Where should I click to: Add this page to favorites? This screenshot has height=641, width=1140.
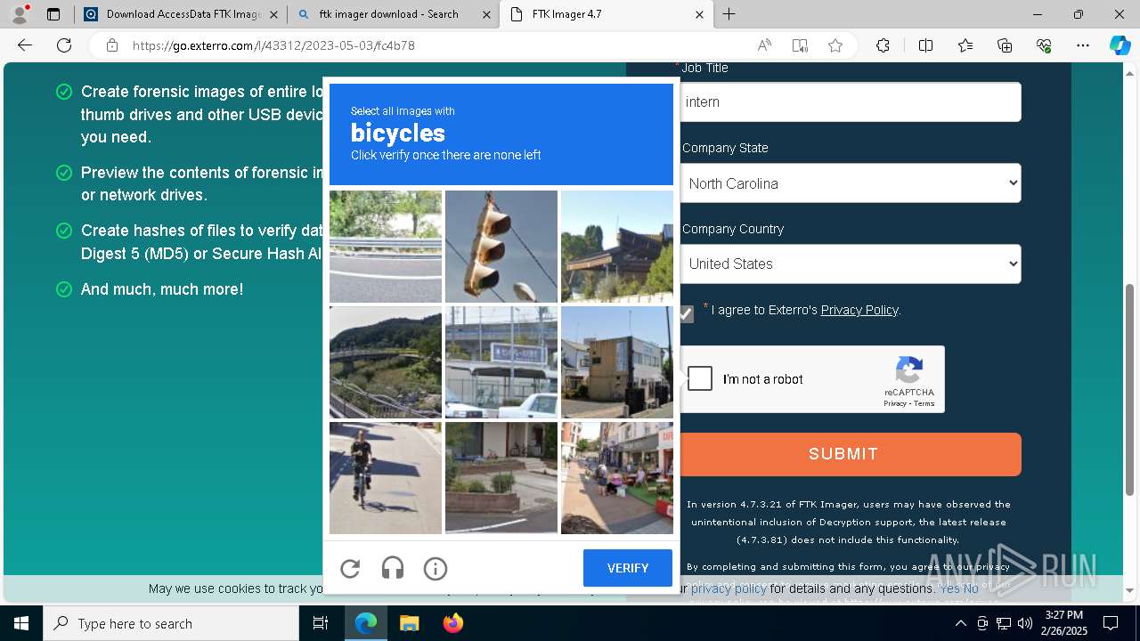click(835, 45)
